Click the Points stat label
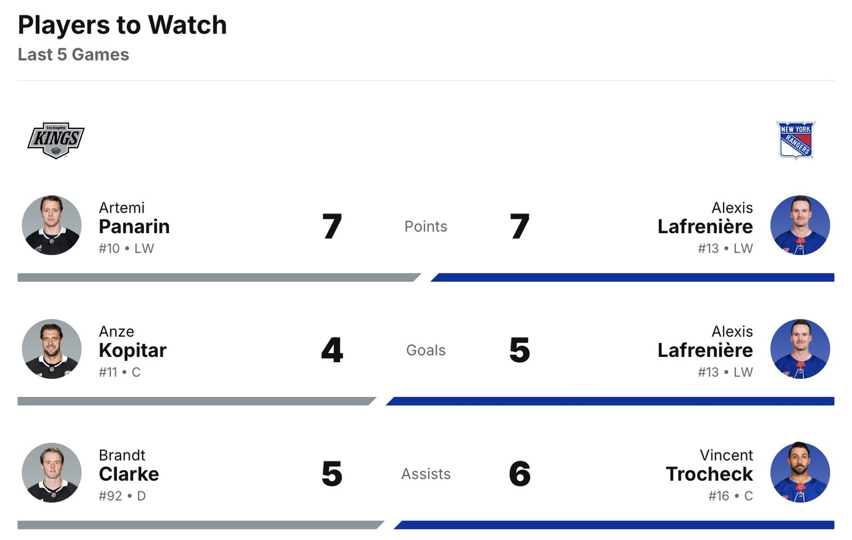Screen dimensions: 852x540 tap(426, 226)
